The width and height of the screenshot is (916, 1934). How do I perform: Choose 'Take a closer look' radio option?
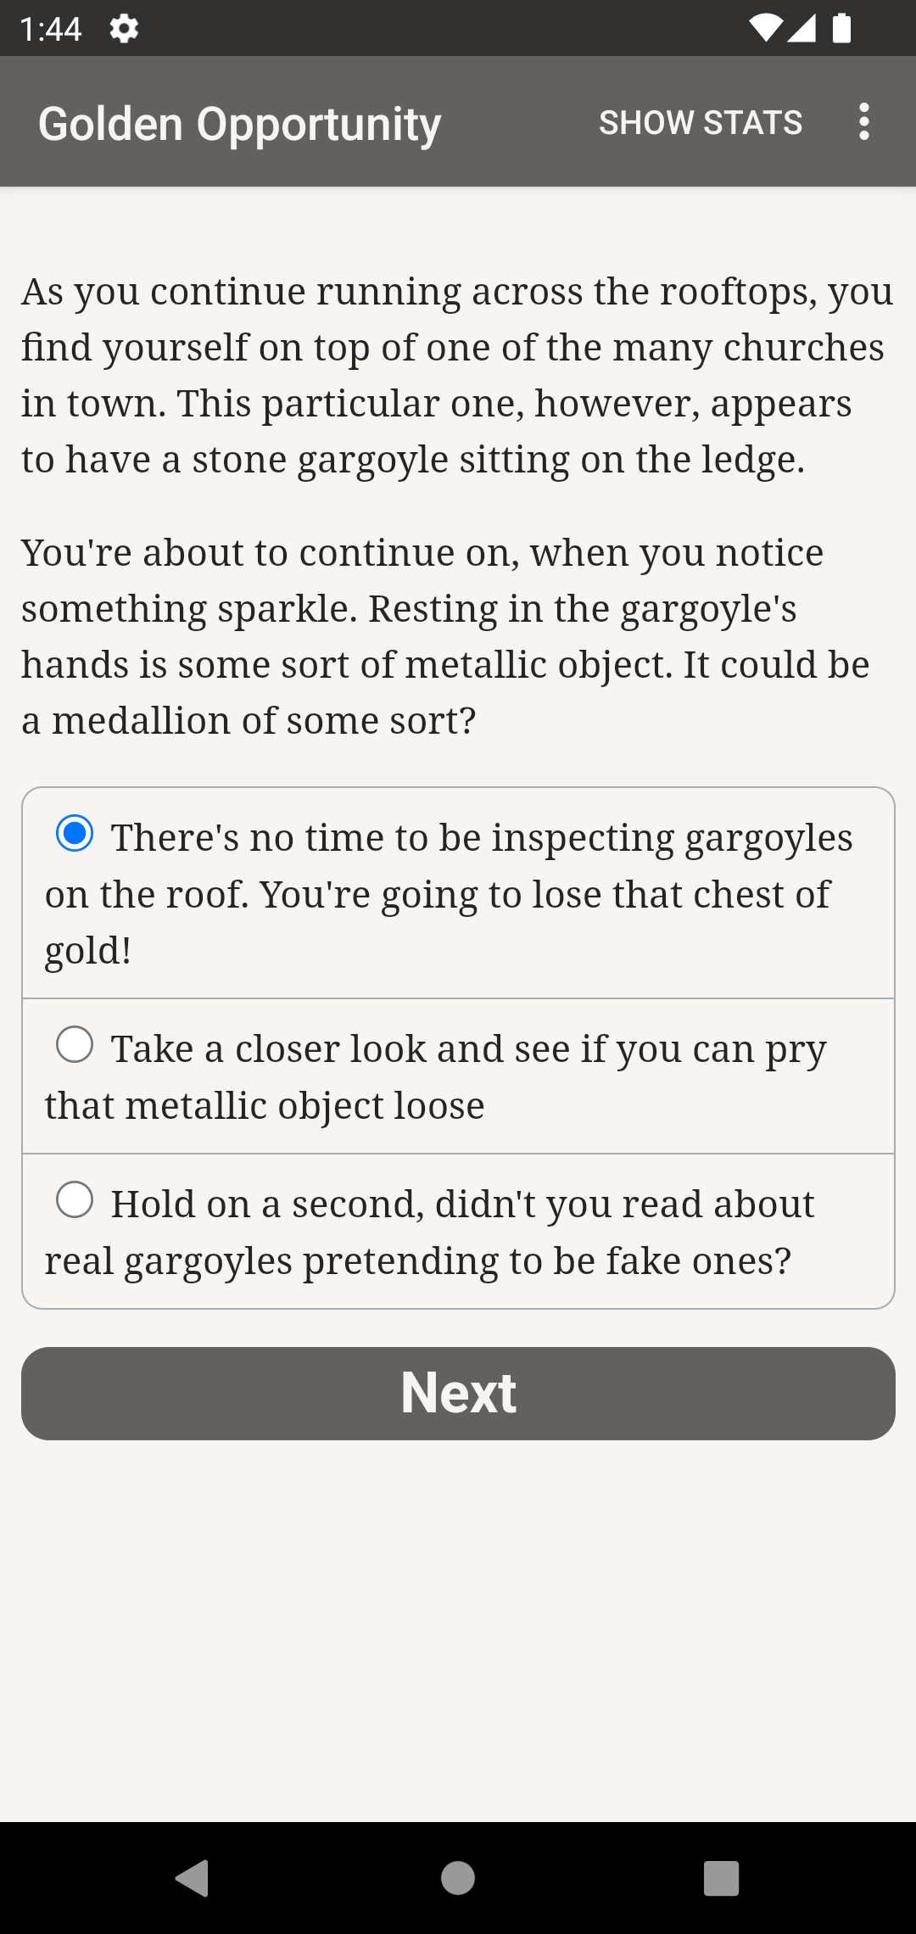[75, 1044]
